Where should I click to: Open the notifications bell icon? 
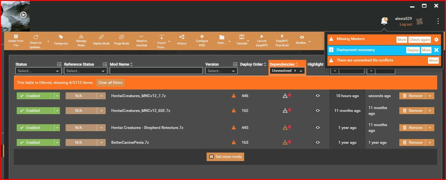[x=384, y=21]
